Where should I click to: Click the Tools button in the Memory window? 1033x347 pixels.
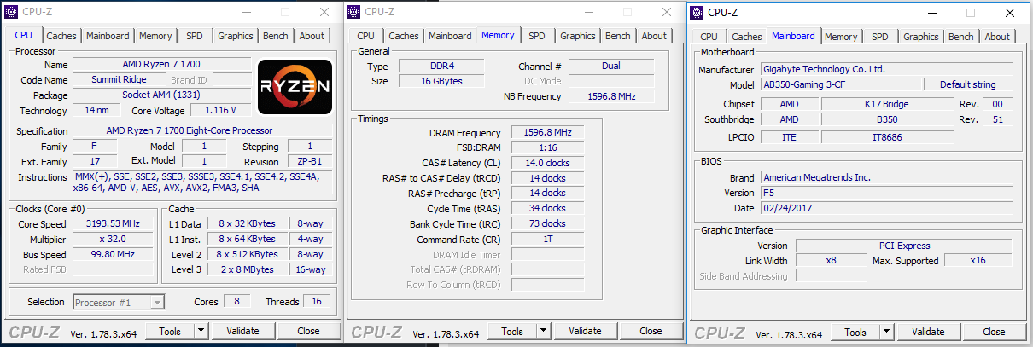[512, 331]
